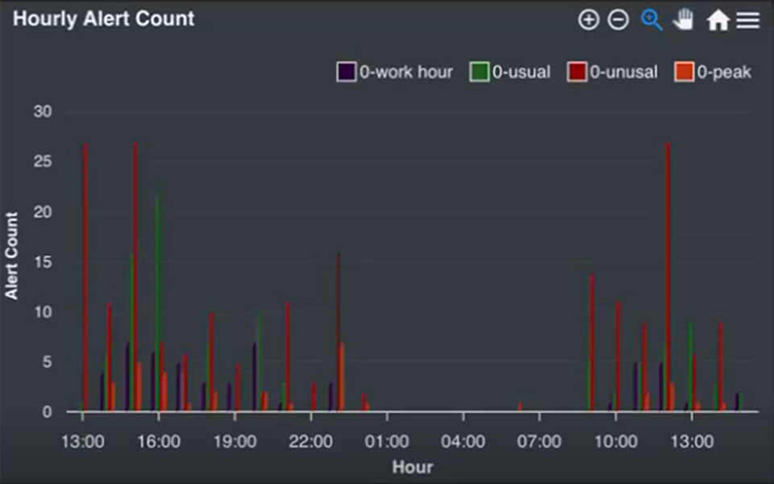Viewport: 774px width, 484px height.
Task: Click the 25 y-axis value
Action: [x=43, y=161]
